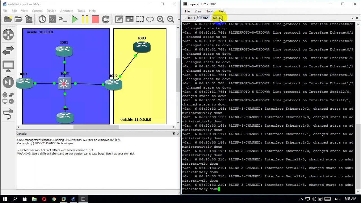361x203 pixels.
Task: Open the SuperPuTTY Tools menu
Action: tap(210, 11)
